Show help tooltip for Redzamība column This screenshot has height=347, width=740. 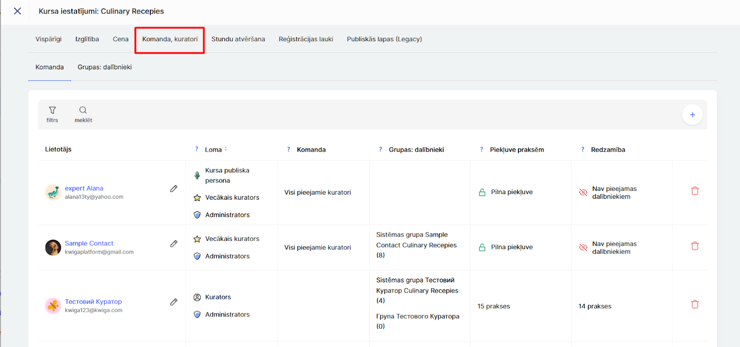click(582, 149)
